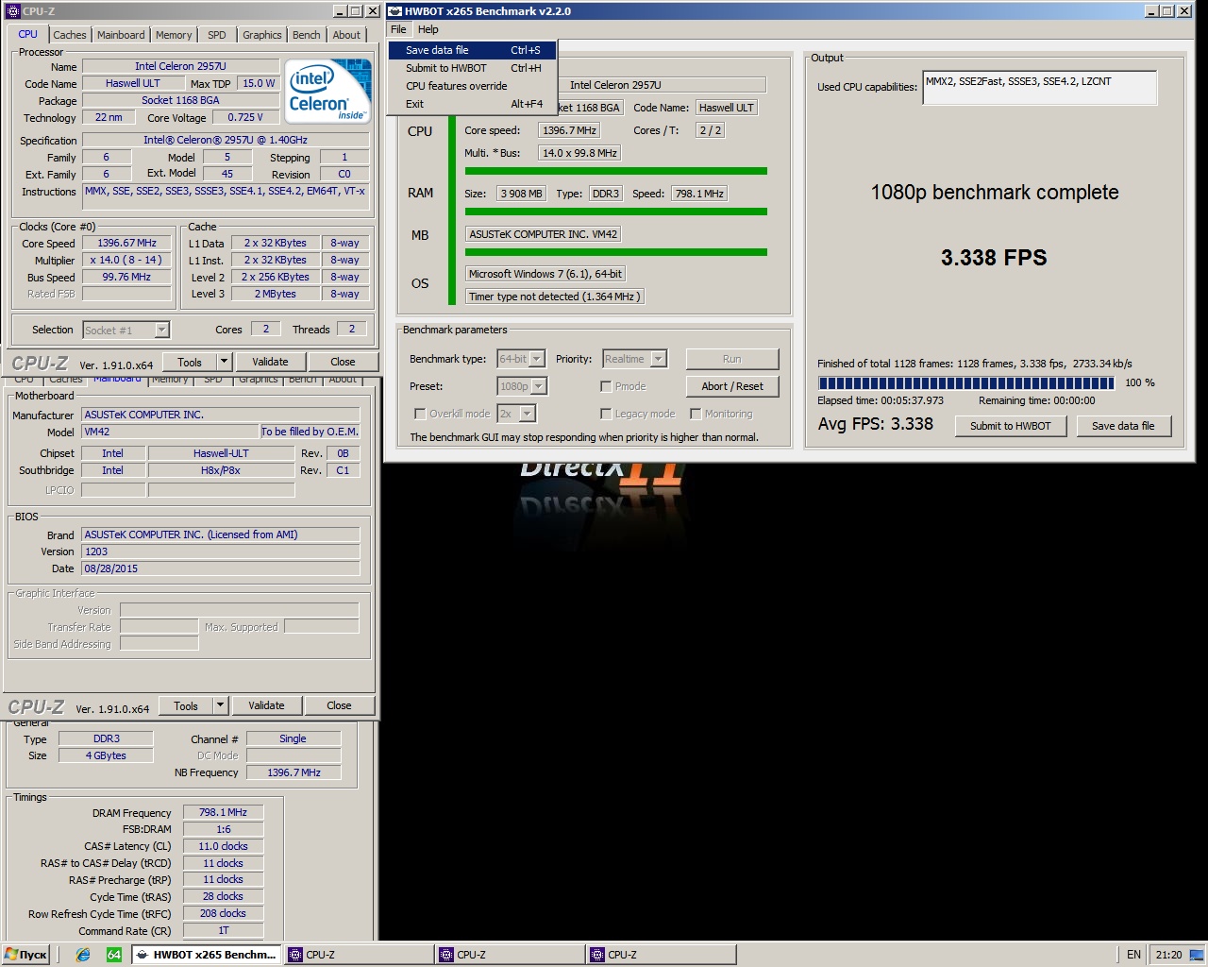The width and height of the screenshot is (1208, 967).
Task: Choose Submit to HWBOT in File menu
Action: pos(473,68)
